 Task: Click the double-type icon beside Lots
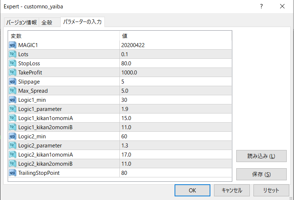pos(12,54)
